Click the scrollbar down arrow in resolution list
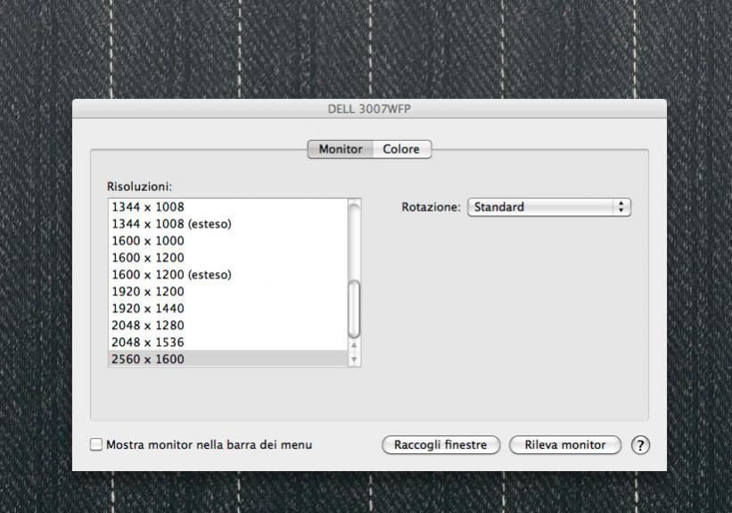 tap(354, 359)
